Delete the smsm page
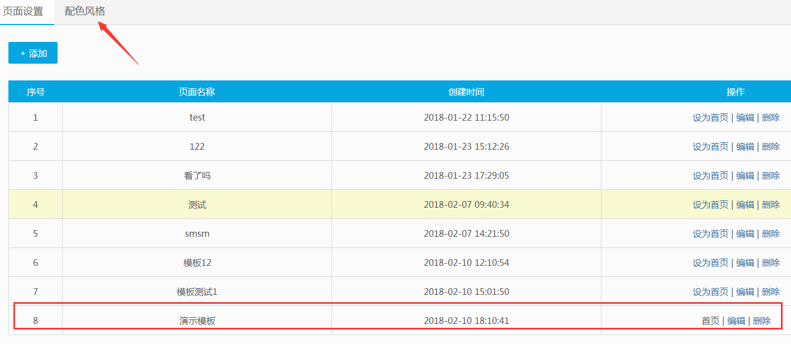Viewport: 791px width, 344px height. click(x=771, y=233)
